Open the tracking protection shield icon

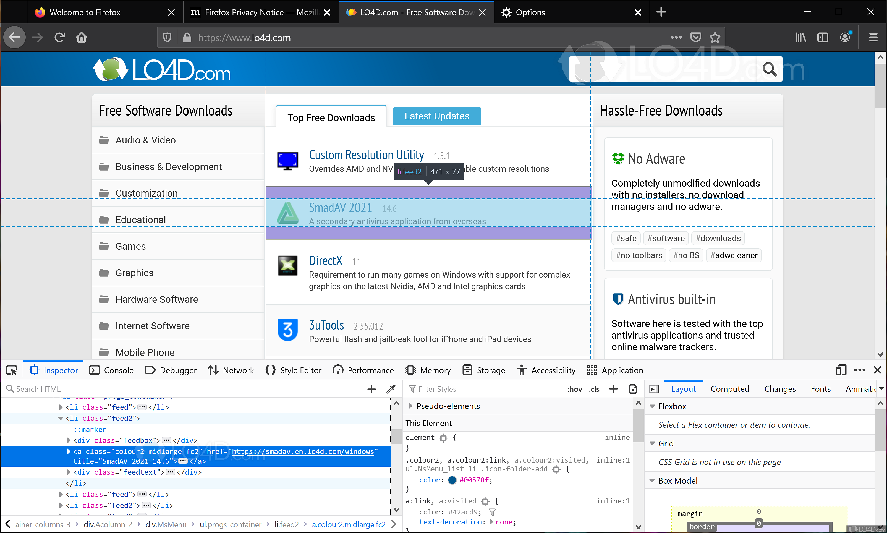point(166,37)
